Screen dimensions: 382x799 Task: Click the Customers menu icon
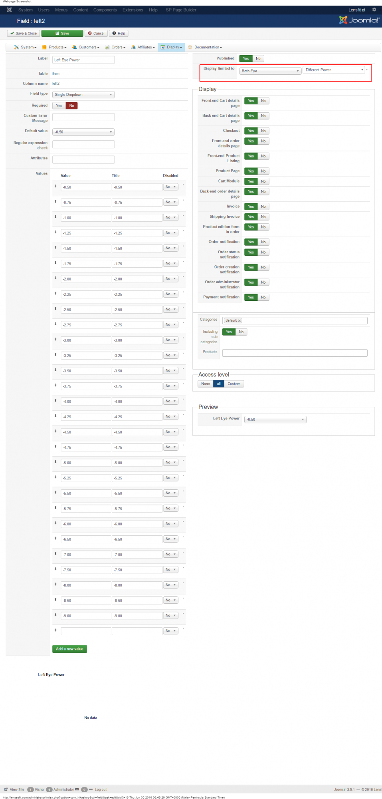coord(75,47)
